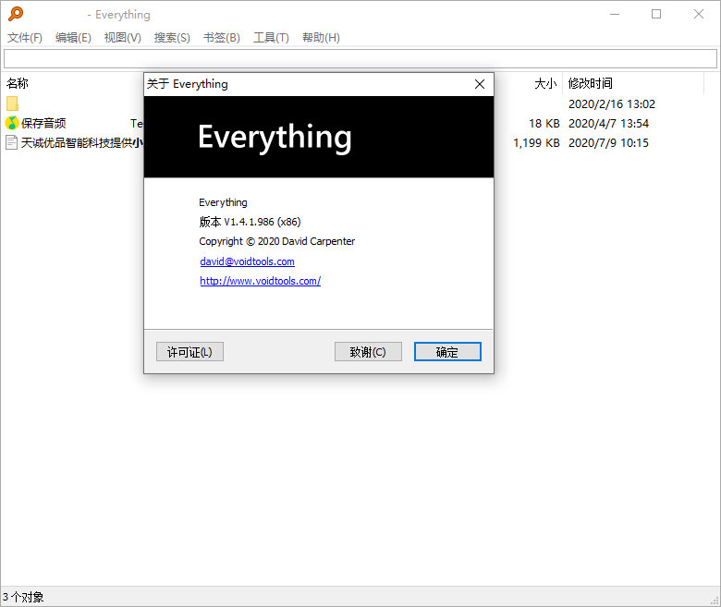Maximize the Everything main window

click(656, 14)
